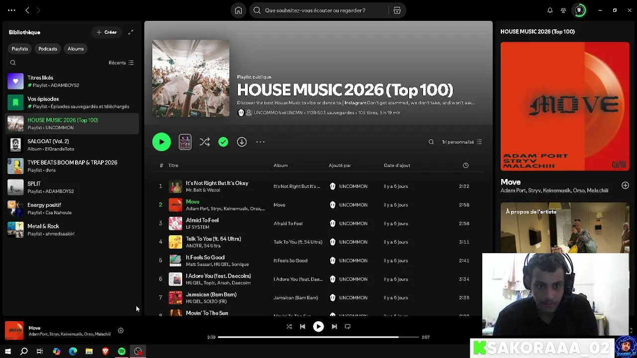The height and width of the screenshot is (358, 637).
Task: Open TYPE BEATS BOOM BAP & TRAP 2026
Action: pyautogui.click(x=72, y=166)
